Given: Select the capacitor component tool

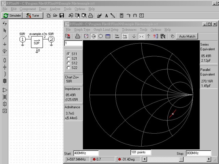Looking at the screenshot, I should (x=5, y=67).
